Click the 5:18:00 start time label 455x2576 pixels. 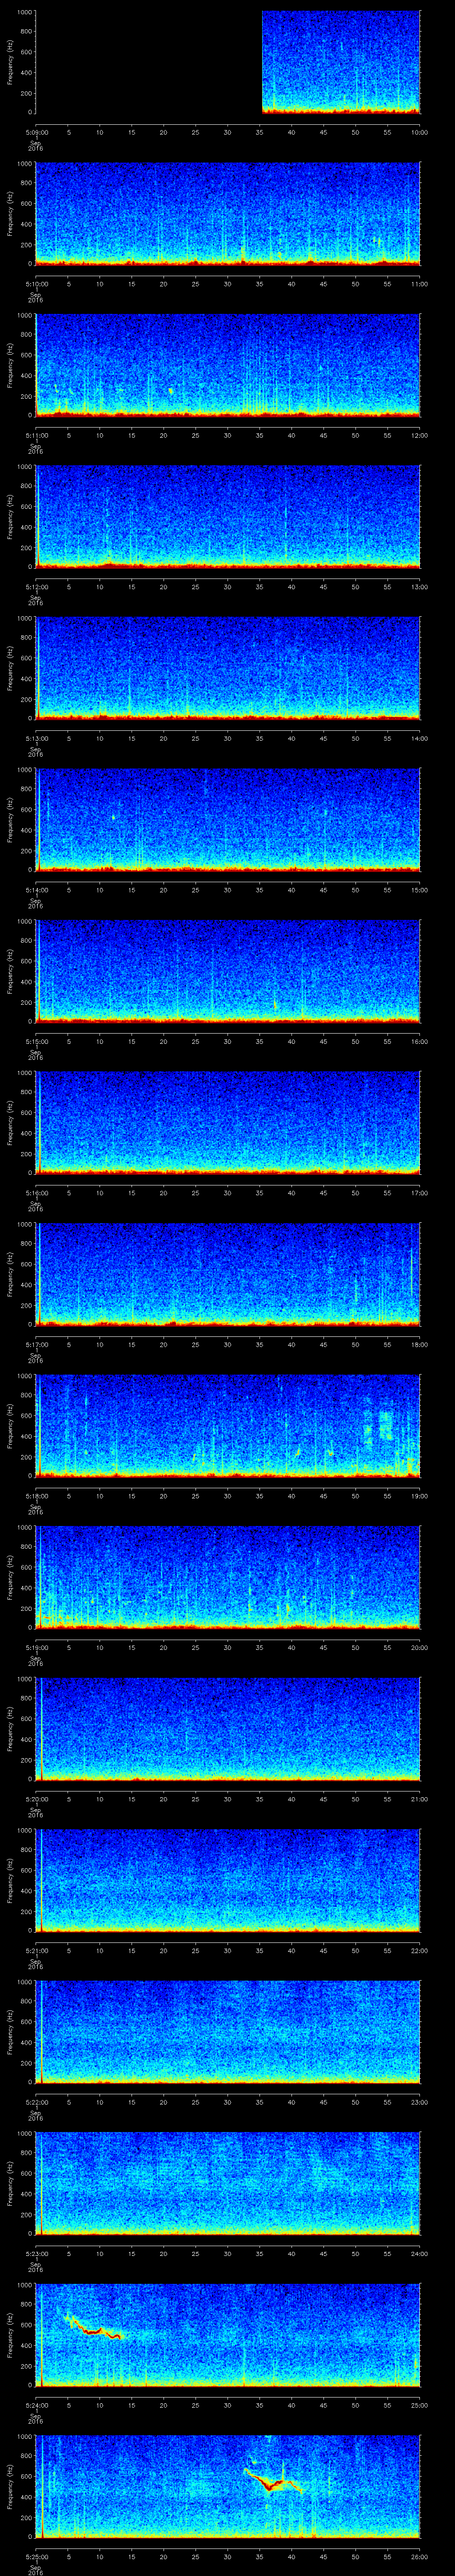pos(36,1496)
